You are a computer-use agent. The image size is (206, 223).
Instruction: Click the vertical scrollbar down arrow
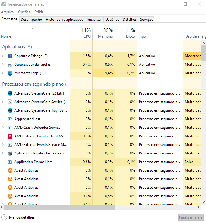pyautogui.click(x=204, y=202)
